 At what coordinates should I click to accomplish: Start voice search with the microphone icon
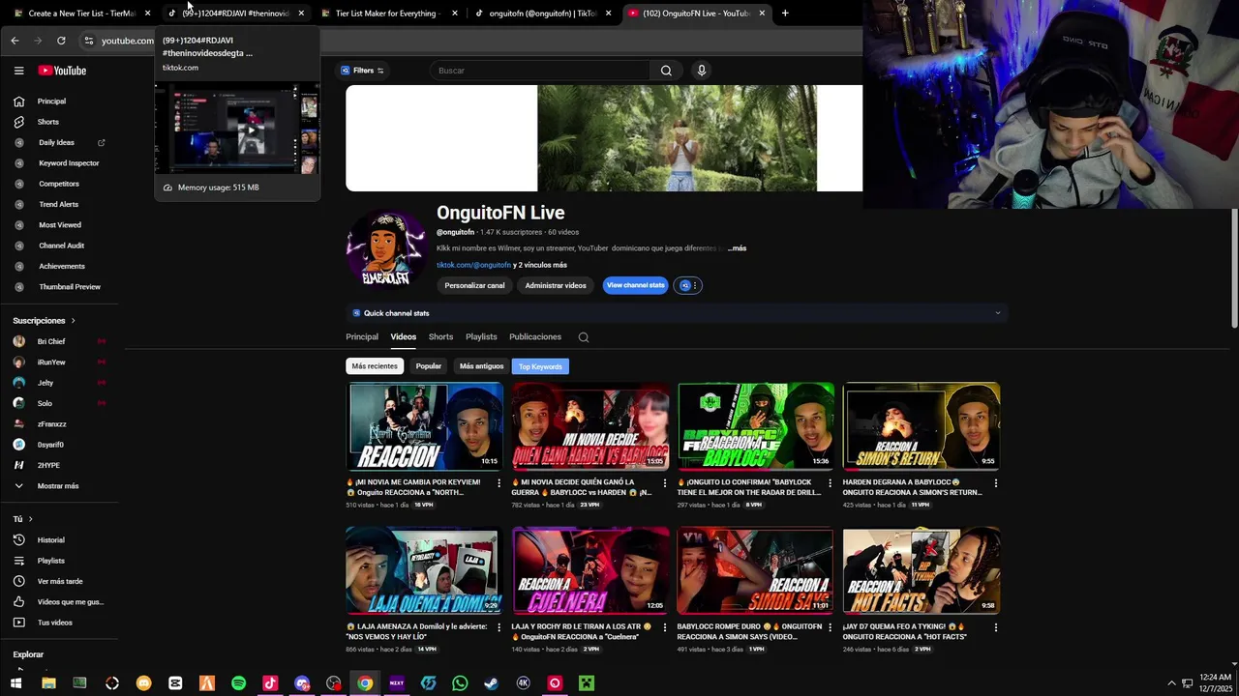point(702,71)
